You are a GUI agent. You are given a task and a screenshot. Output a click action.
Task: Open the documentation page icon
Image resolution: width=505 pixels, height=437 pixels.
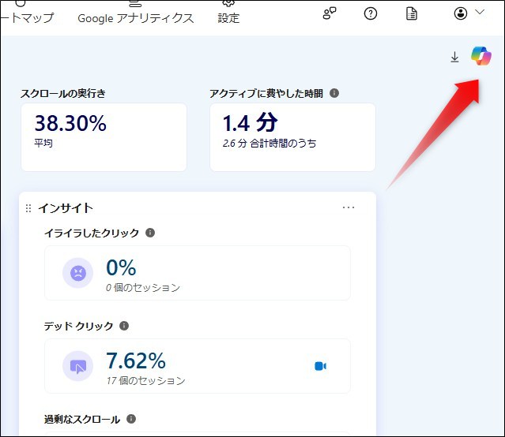pyautogui.click(x=412, y=13)
